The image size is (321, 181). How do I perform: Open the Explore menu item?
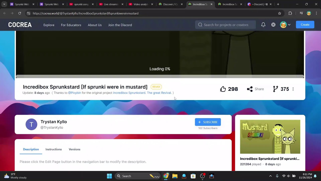[49, 25]
